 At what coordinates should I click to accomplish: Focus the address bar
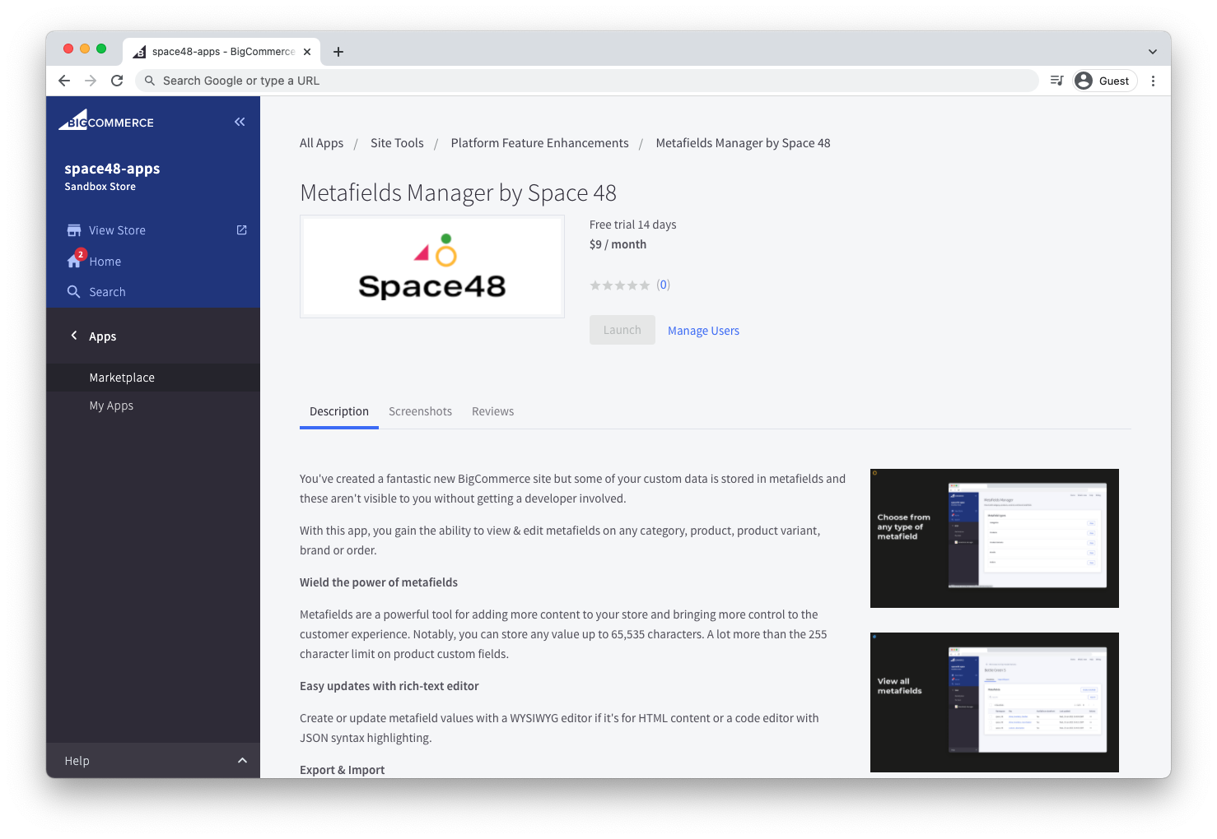[586, 81]
